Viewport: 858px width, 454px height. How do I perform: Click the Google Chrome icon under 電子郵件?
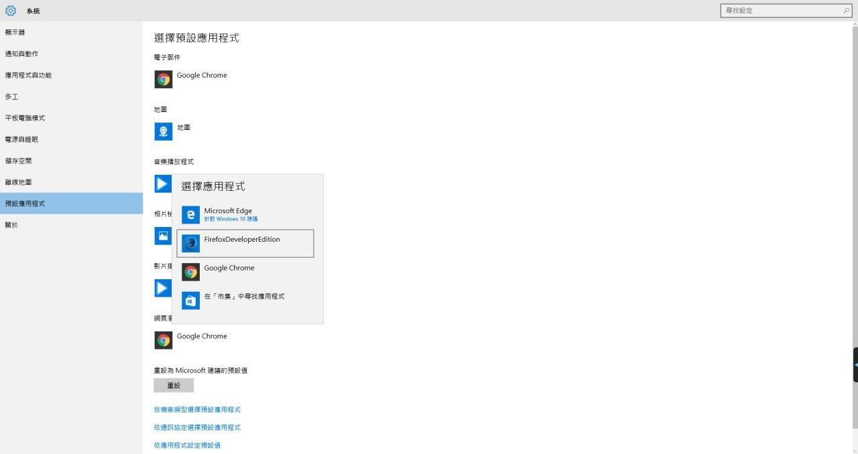[163, 80]
